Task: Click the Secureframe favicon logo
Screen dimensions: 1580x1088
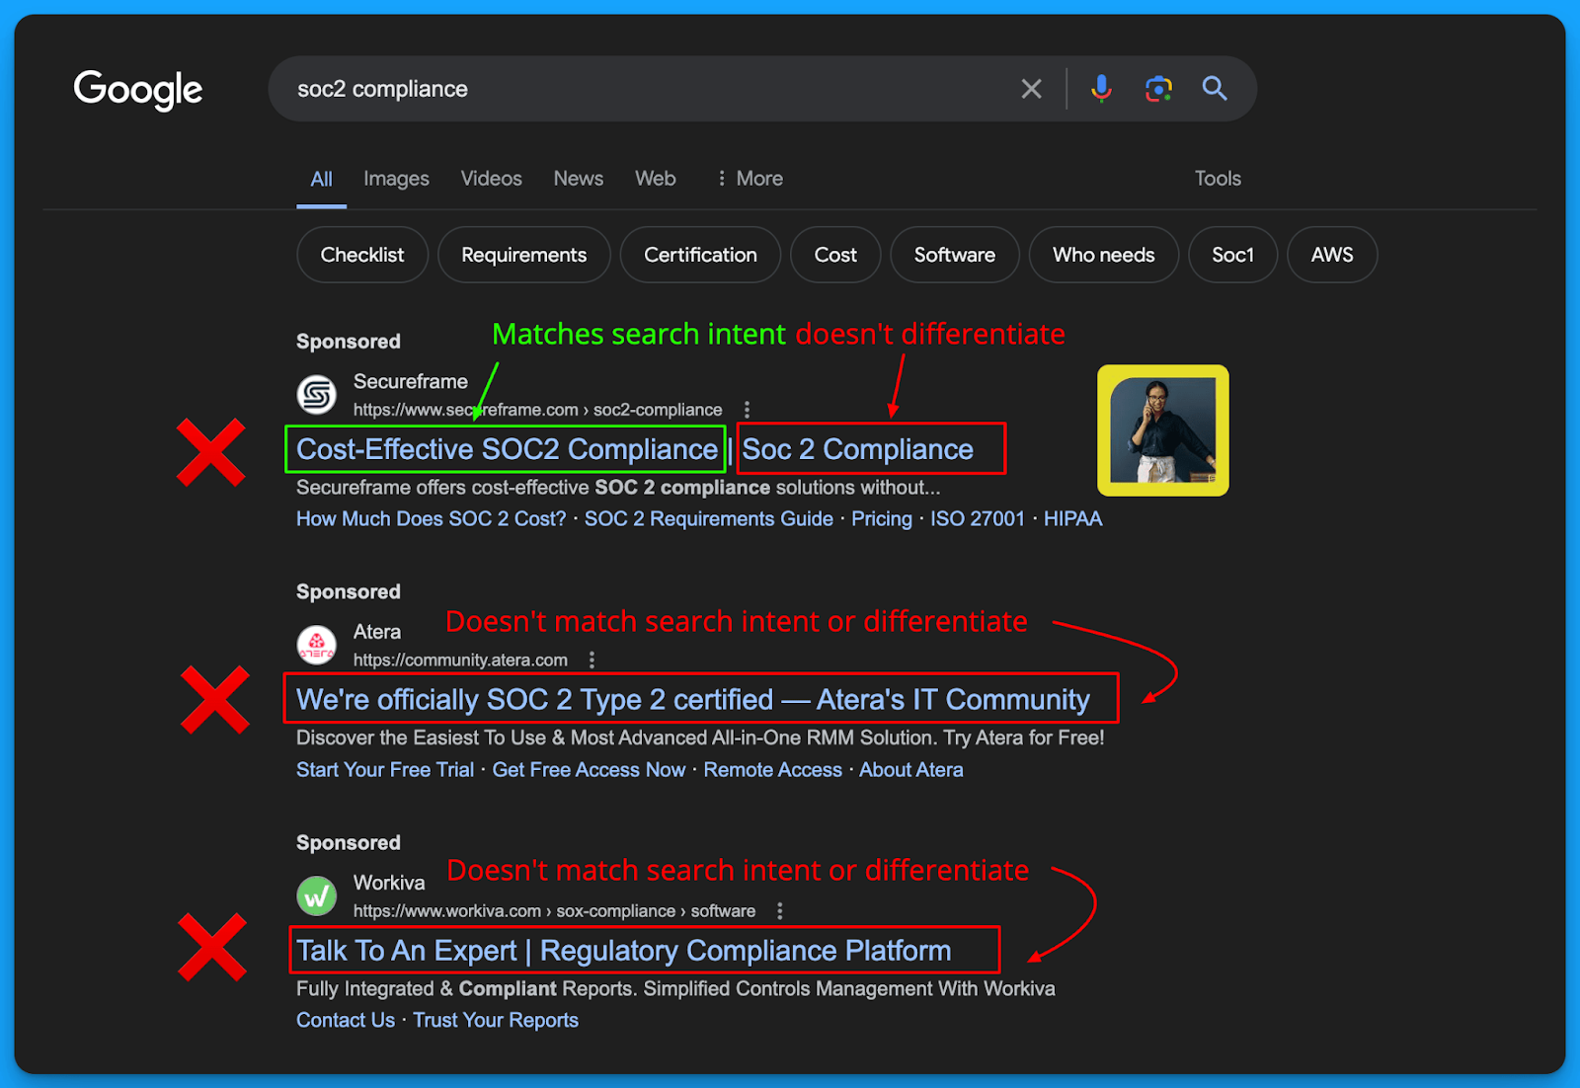Action: (317, 395)
